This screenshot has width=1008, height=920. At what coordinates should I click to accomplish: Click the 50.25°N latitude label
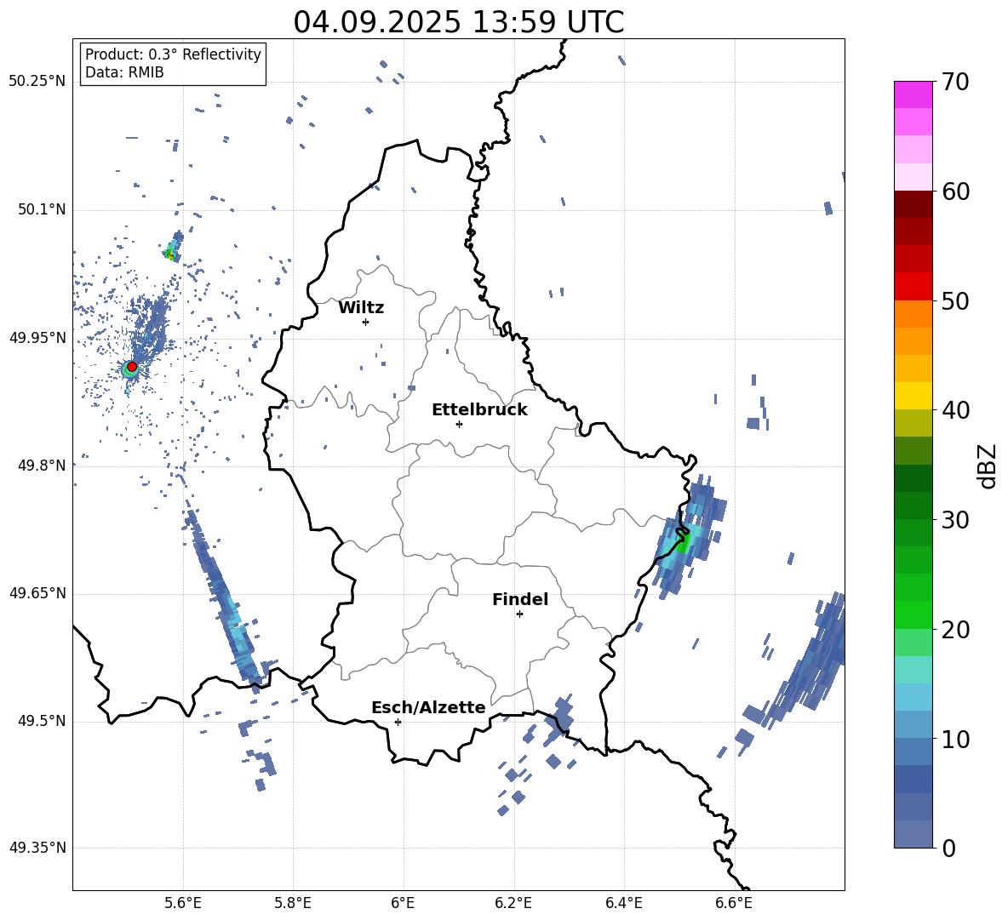(x=37, y=82)
